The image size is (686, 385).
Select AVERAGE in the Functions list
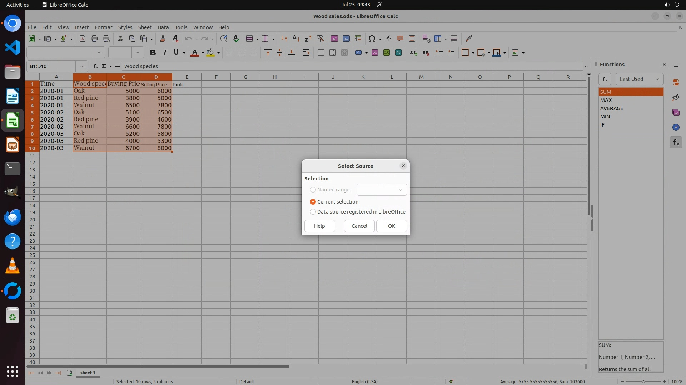611,108
